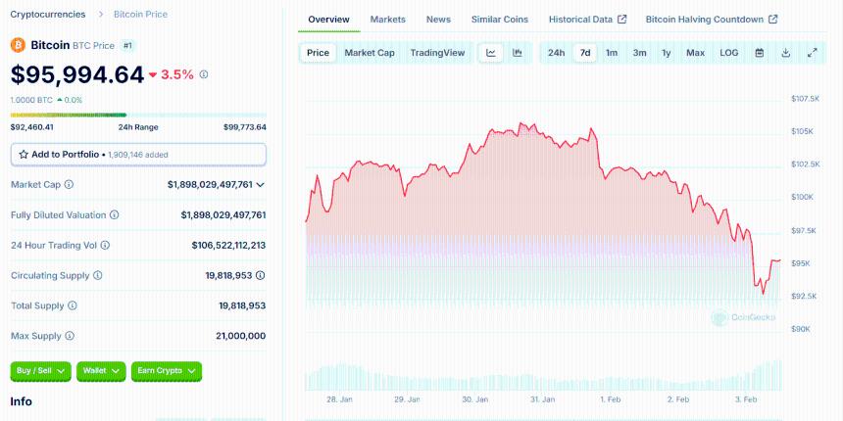Open the Earn Crypto dropdown
843x421 pixels.
point(167,371)
